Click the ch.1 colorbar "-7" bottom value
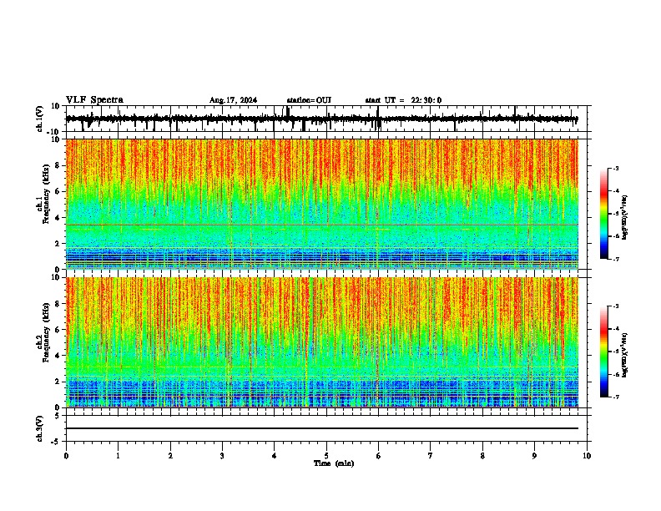The width and height of the screenshot is (661, 511). click(x=616, y=259)
